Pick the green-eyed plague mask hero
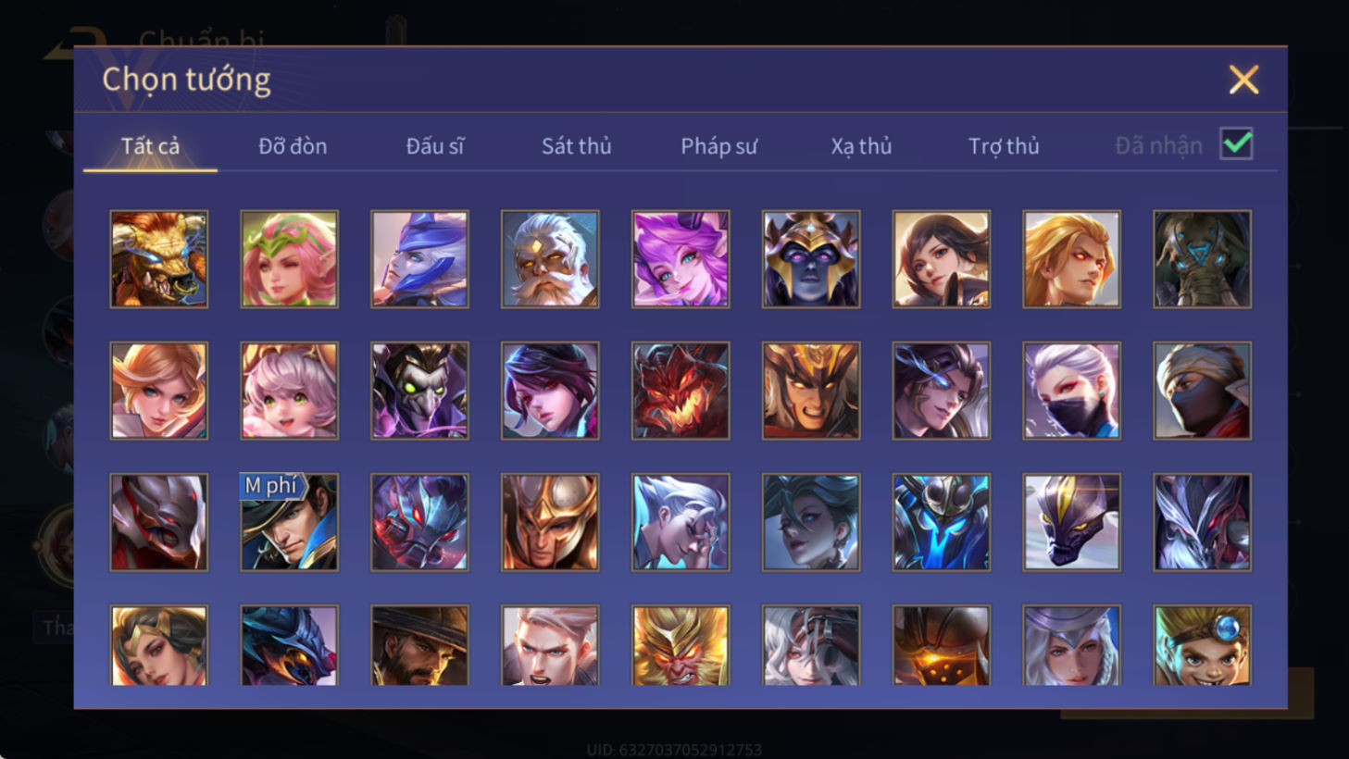The height and width of the screenshot is (759, 1349). 419,391
